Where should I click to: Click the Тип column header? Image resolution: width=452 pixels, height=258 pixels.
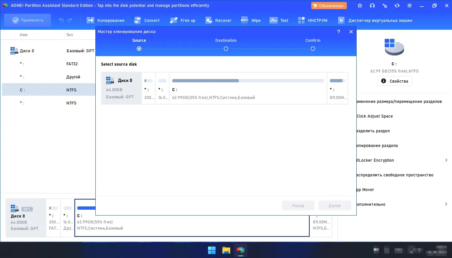(70, 35)
